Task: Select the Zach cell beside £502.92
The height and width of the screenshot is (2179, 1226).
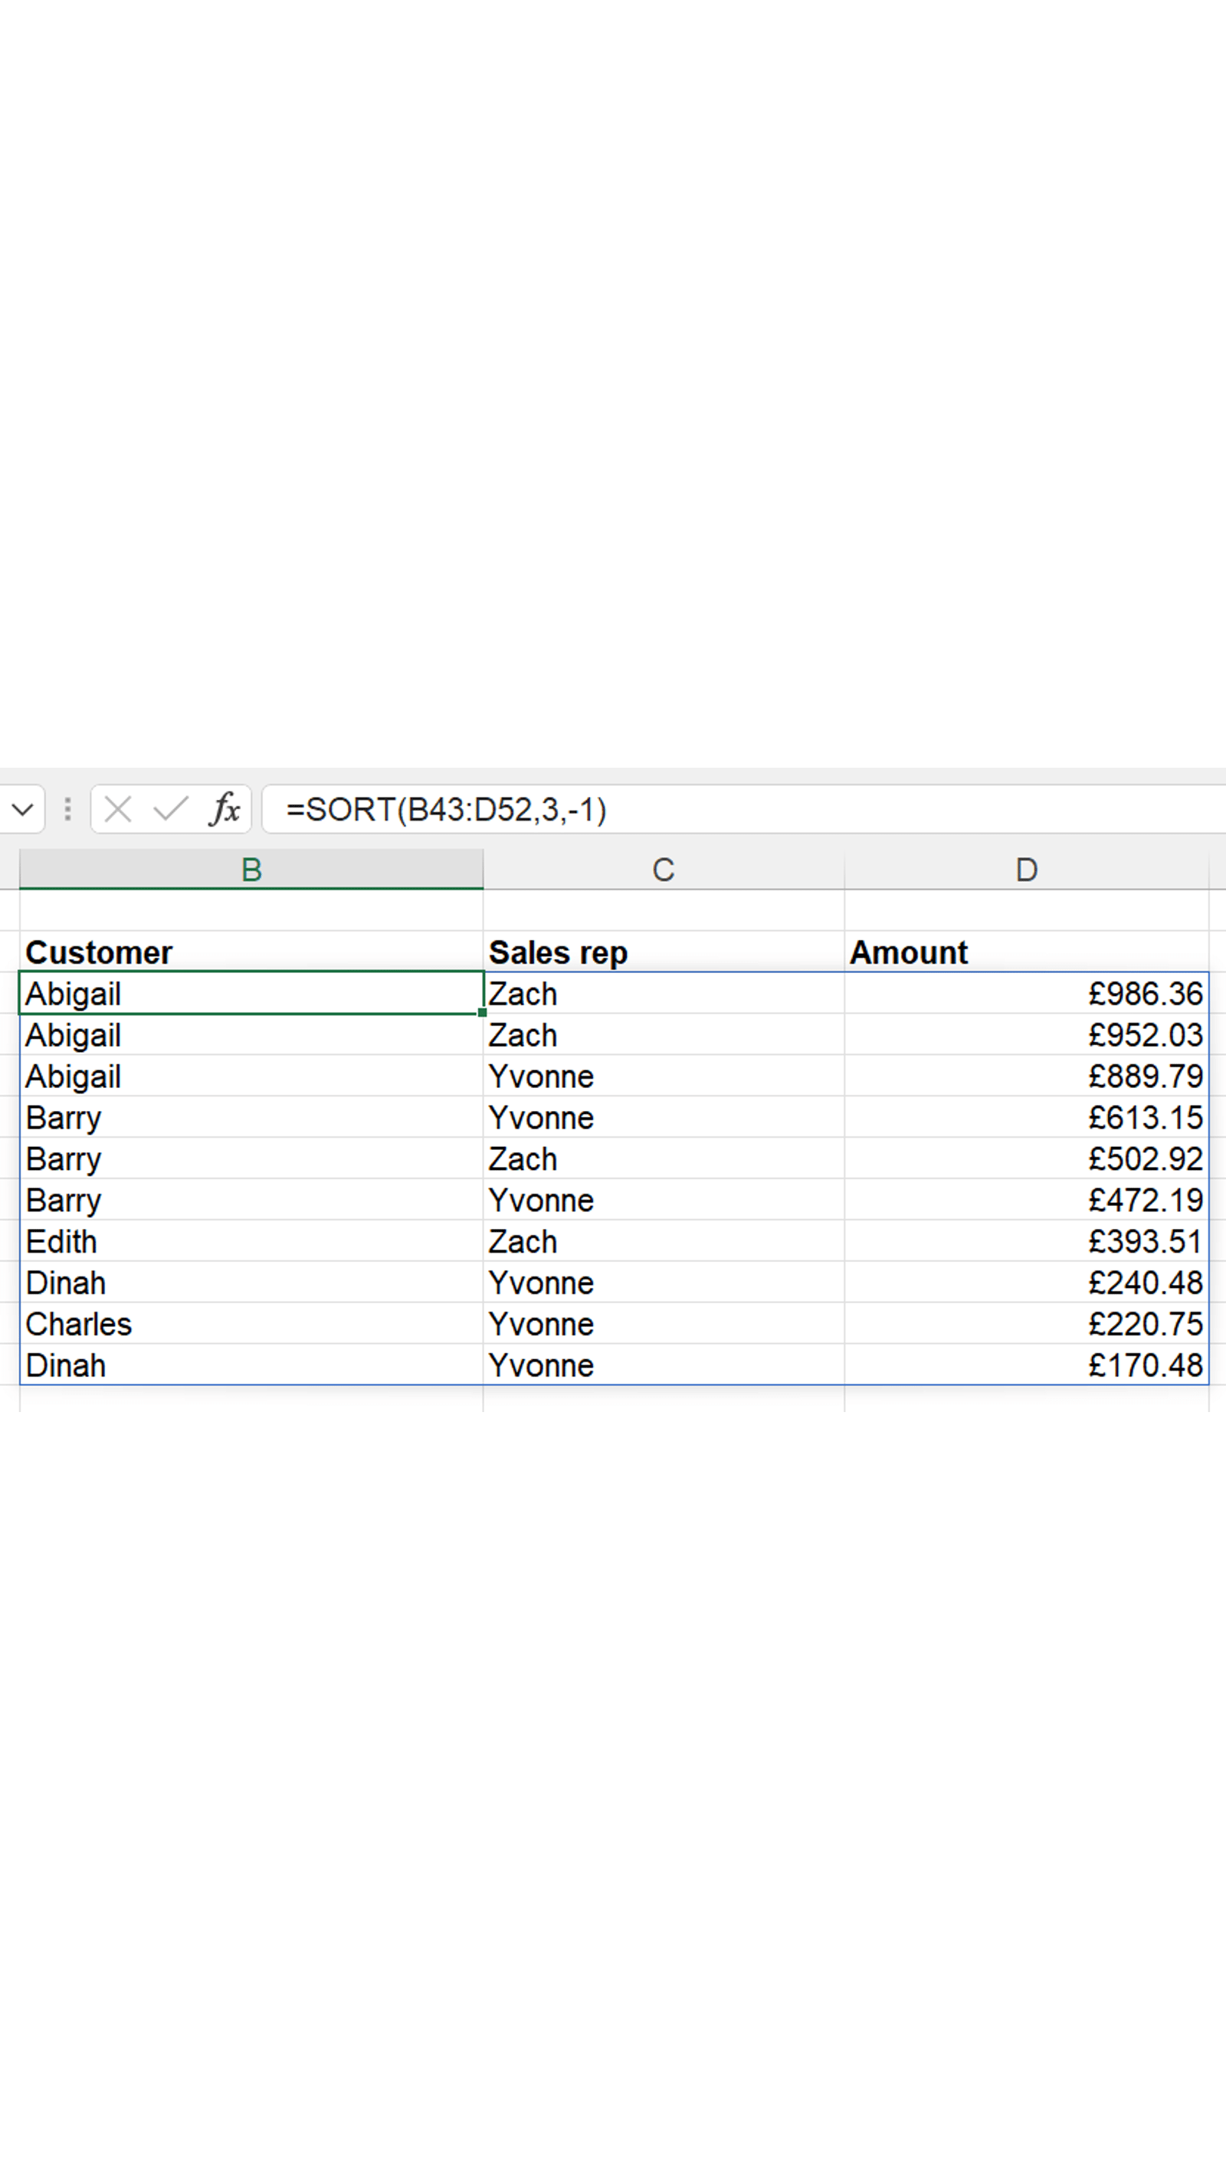Action: coord(664,1159)
